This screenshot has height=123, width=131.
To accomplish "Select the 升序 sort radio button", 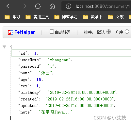I will 127,32.
